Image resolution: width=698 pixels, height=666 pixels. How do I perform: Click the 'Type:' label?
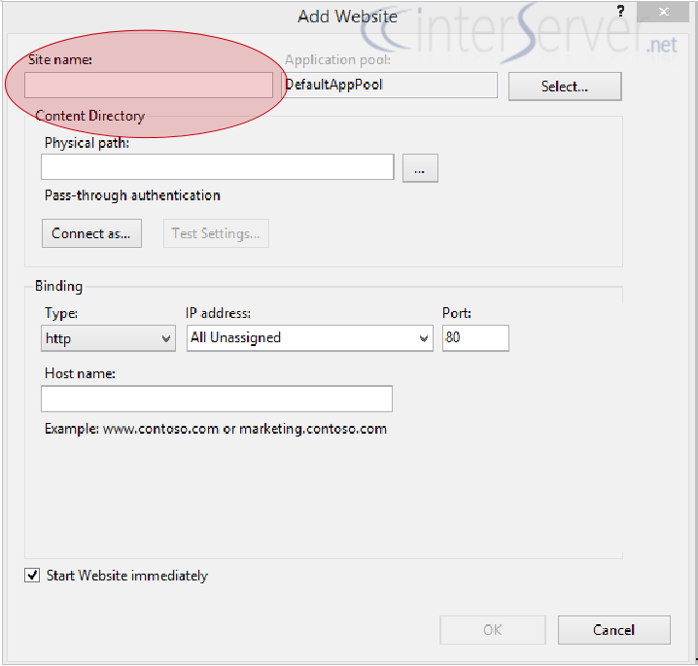coord(61,313)
